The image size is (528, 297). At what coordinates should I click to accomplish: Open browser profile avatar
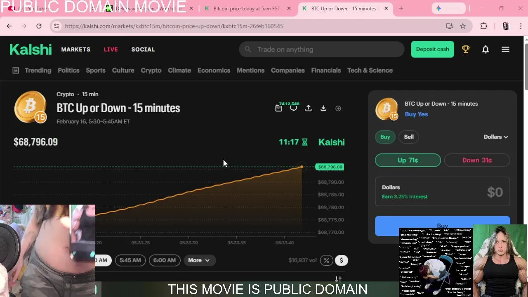506,26
